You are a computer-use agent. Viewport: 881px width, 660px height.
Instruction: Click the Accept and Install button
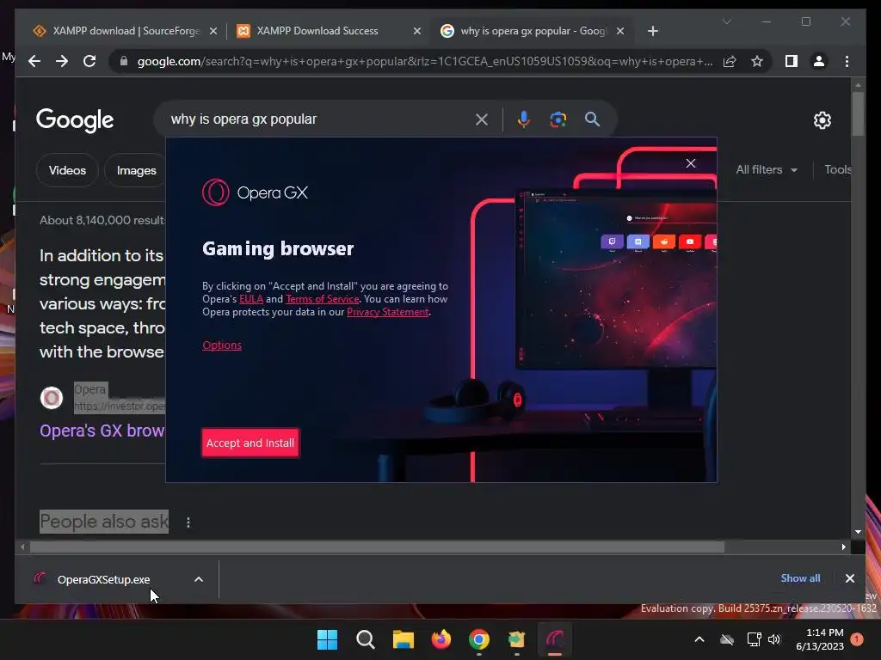250,443
